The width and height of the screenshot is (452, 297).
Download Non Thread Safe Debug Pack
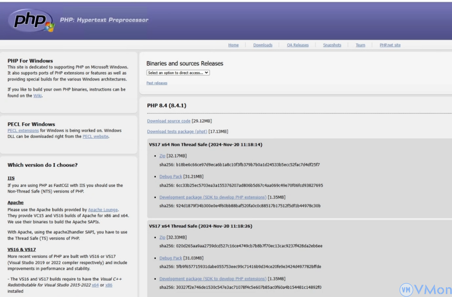coord(170,177)
